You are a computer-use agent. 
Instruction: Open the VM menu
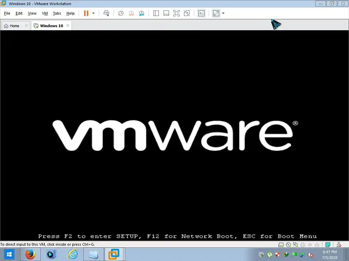45,13
